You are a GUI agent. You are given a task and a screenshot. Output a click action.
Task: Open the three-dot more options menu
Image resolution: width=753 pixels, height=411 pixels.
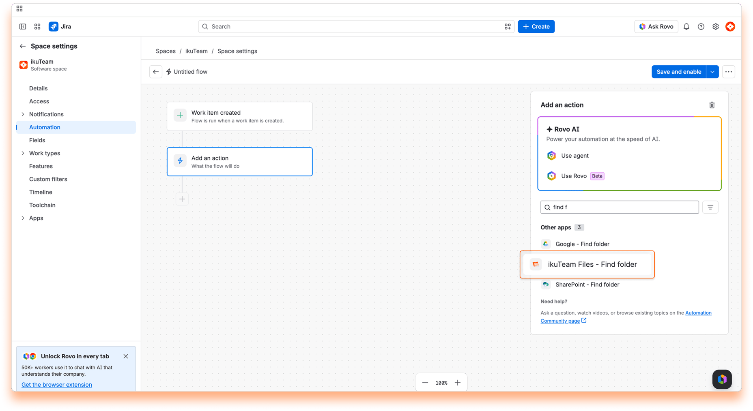(729, 72)
